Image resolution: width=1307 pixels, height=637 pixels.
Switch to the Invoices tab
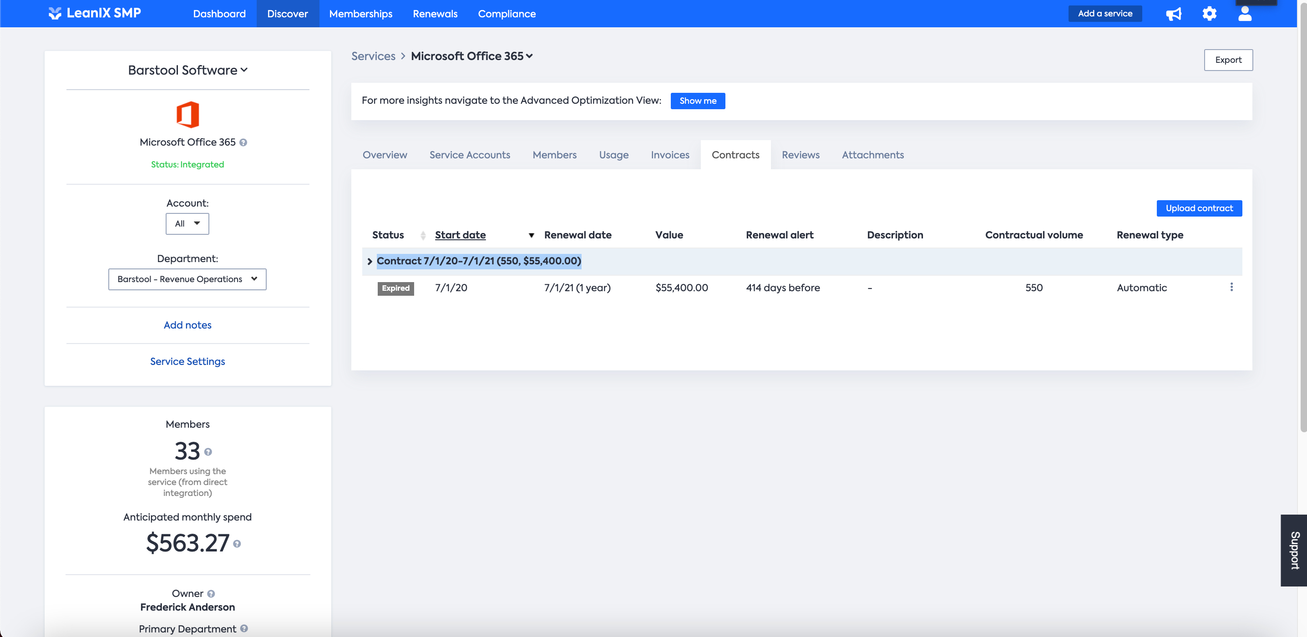click(670, 155)
